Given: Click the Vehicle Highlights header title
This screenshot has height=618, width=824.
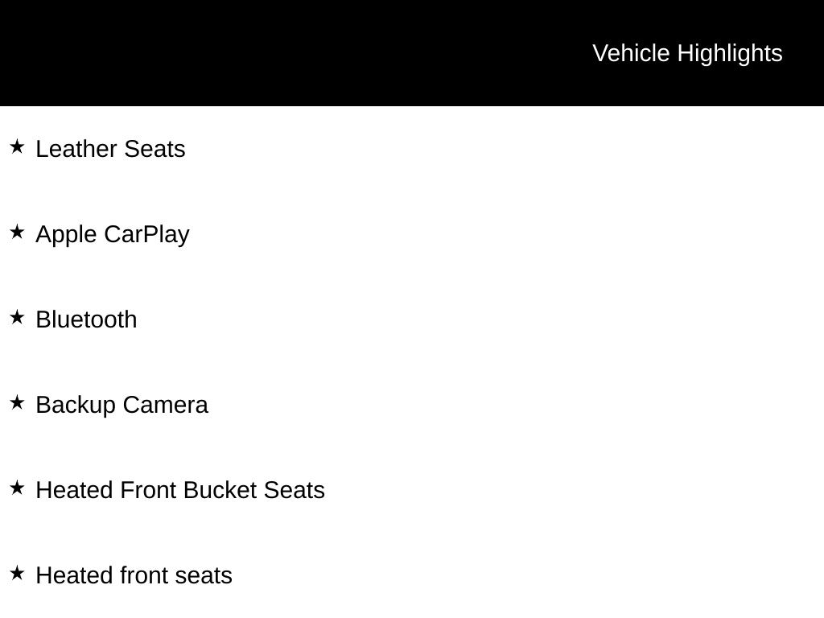Looking at the screenshot, I should tap(687, 53).
